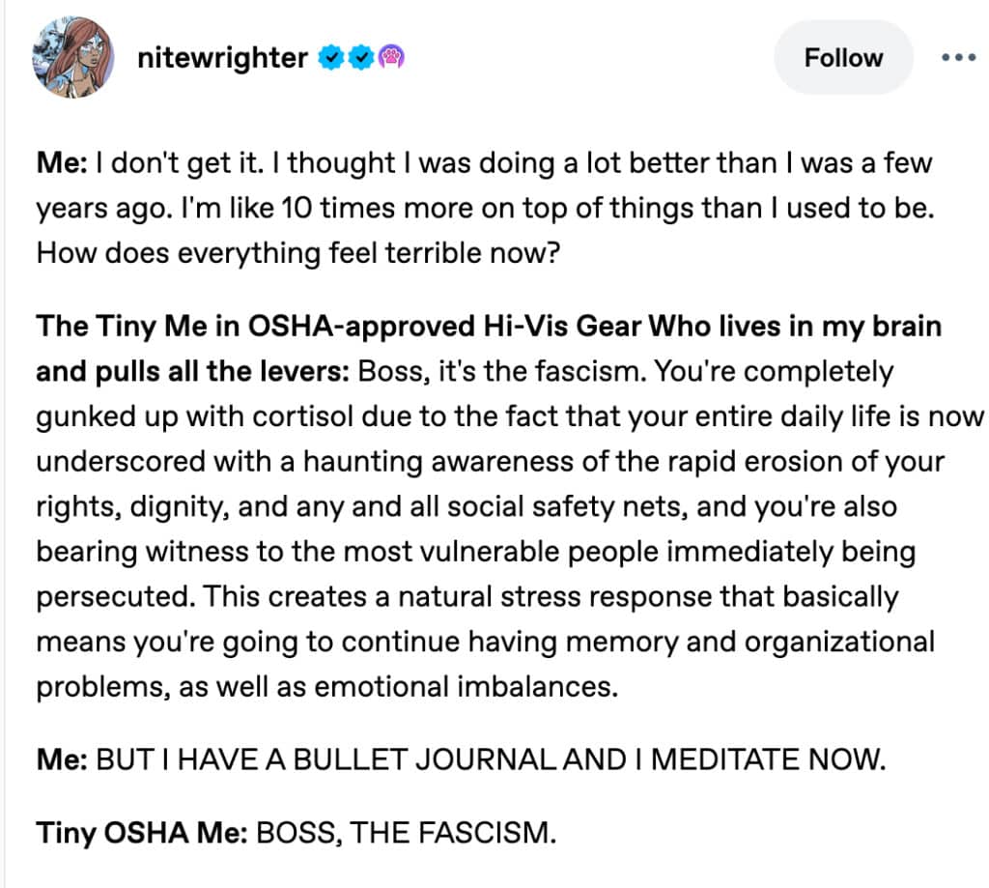Click the bold "and pulls all the levers:" text

click(x=196, y=371)
